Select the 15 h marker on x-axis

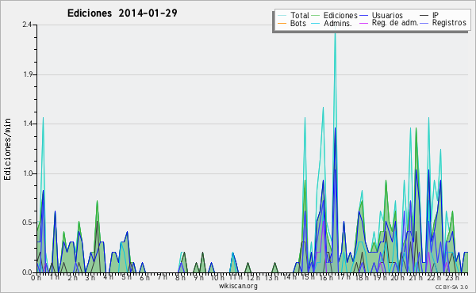[305, 277]
